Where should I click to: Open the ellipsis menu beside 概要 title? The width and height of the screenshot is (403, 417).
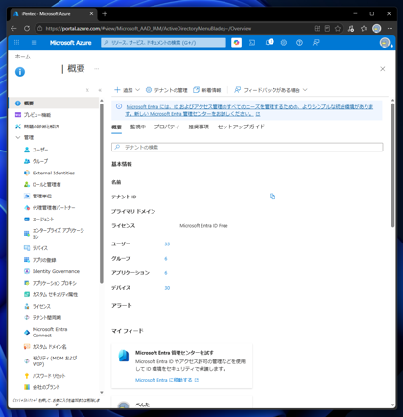click(96, 68)
